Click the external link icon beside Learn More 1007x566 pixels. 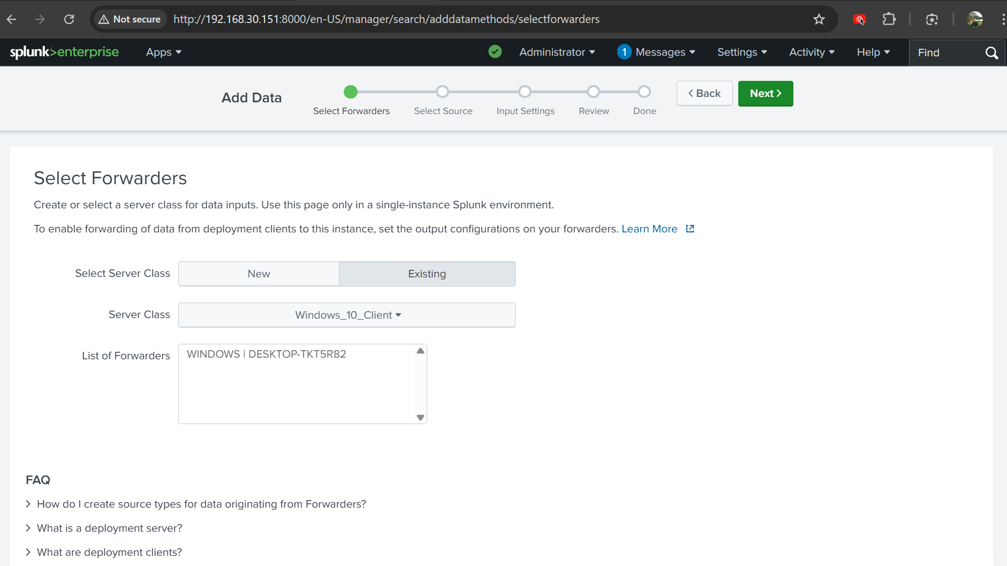(x=690, y=229)
